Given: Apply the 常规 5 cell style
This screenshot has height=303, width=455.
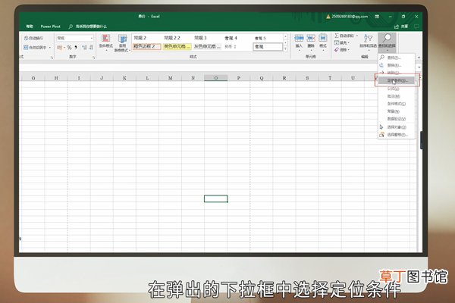Looking at the screenshot, I should (267, 38).
